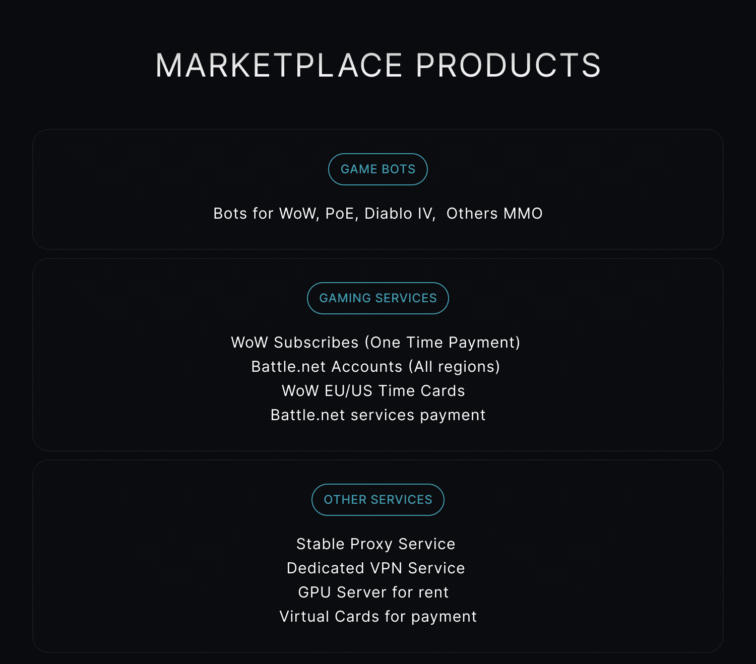756x664 pixels.
Task: Select Battle.net Accounts (All regions)
Action: tap(375, 367)
